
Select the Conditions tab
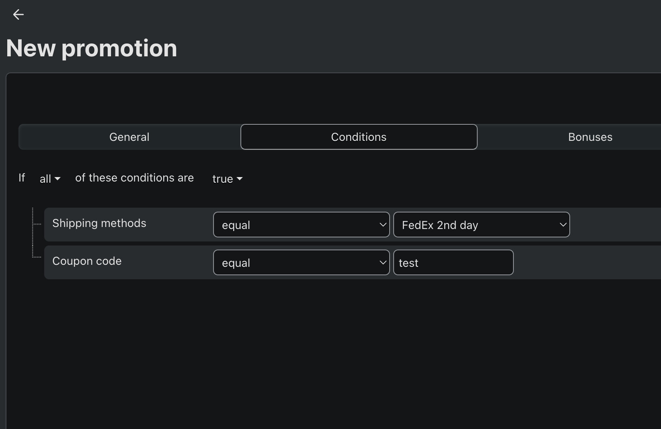coord(359,137)
